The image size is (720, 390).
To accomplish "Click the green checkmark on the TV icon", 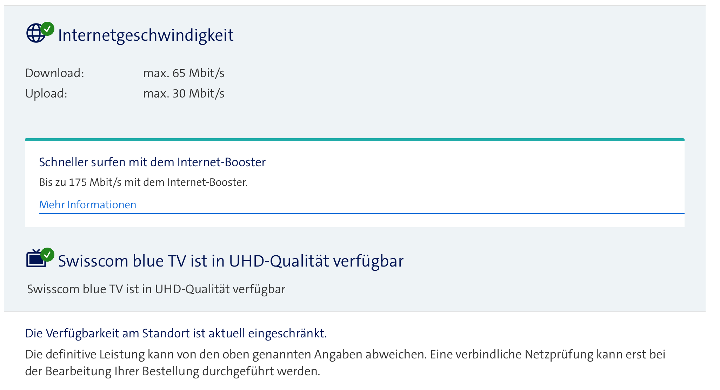I will [x=47, y=255].
